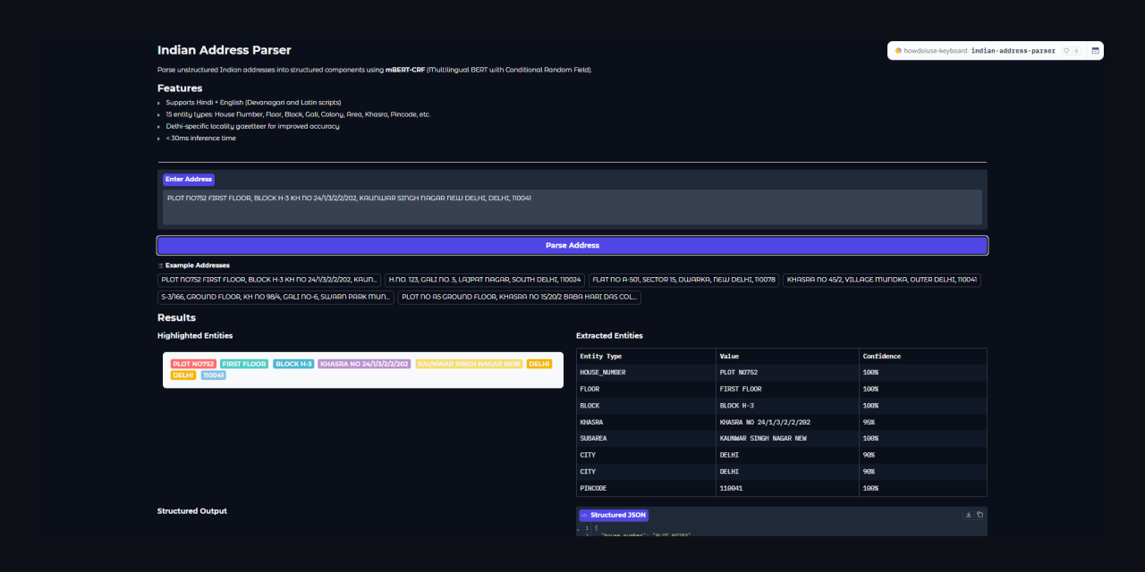The image size is (1145, 572).
Task: Open the howdoiuse-keyboard profile link
Action: coord(936,51)
